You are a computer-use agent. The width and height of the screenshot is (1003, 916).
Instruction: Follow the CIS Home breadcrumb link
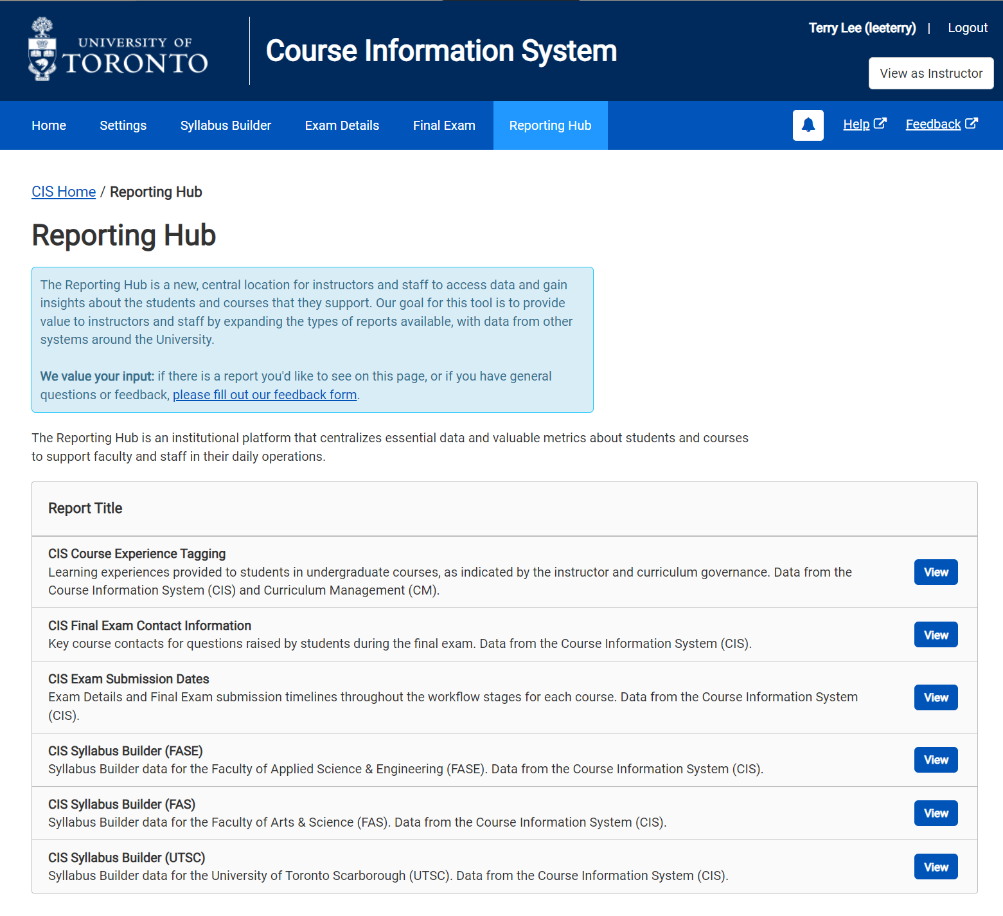pos(64,192)
